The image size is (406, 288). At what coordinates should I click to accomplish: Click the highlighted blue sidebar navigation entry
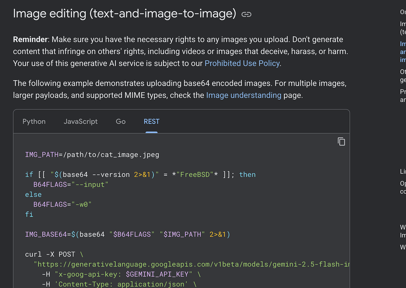[403, 52]
